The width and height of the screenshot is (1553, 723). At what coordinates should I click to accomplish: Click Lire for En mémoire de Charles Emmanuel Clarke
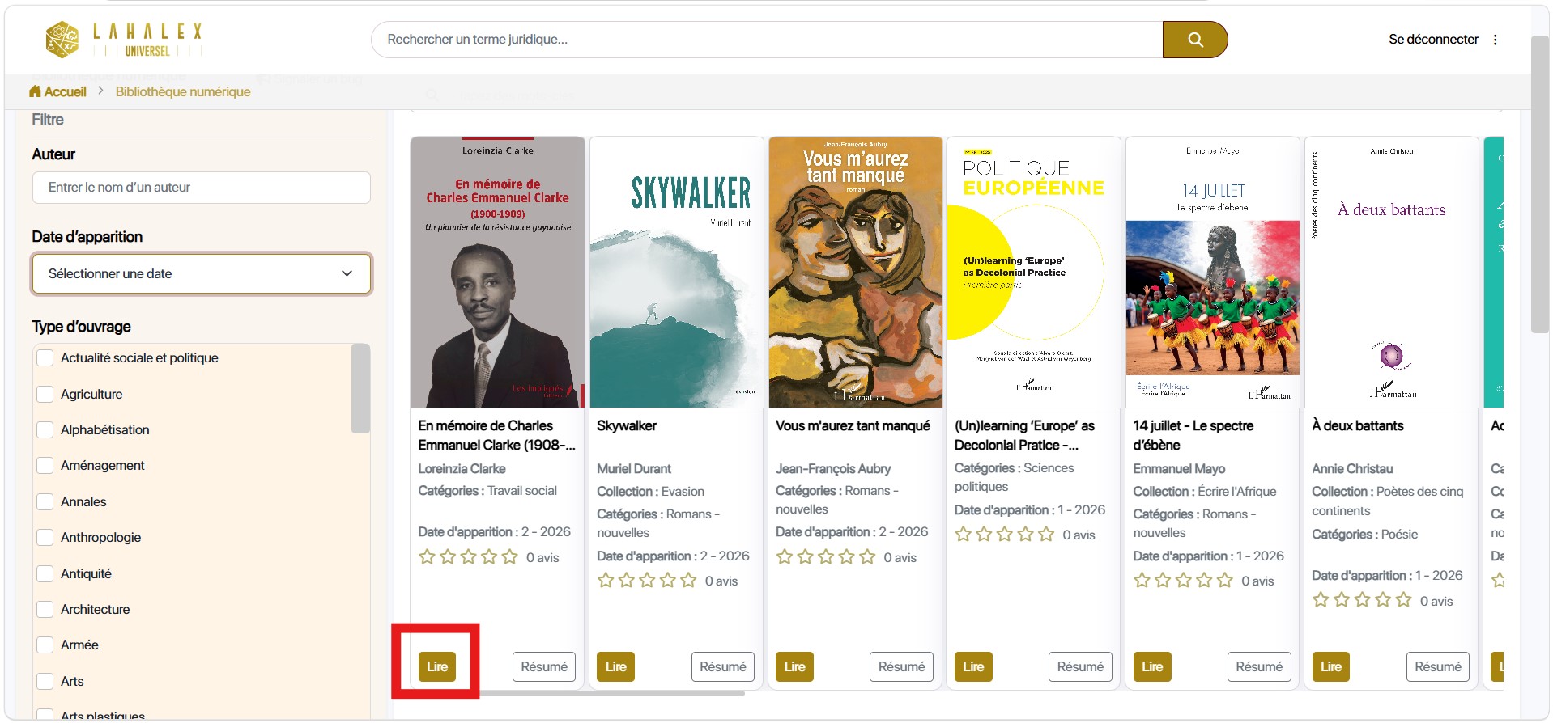pyautogui.click(x=437, y=666)
